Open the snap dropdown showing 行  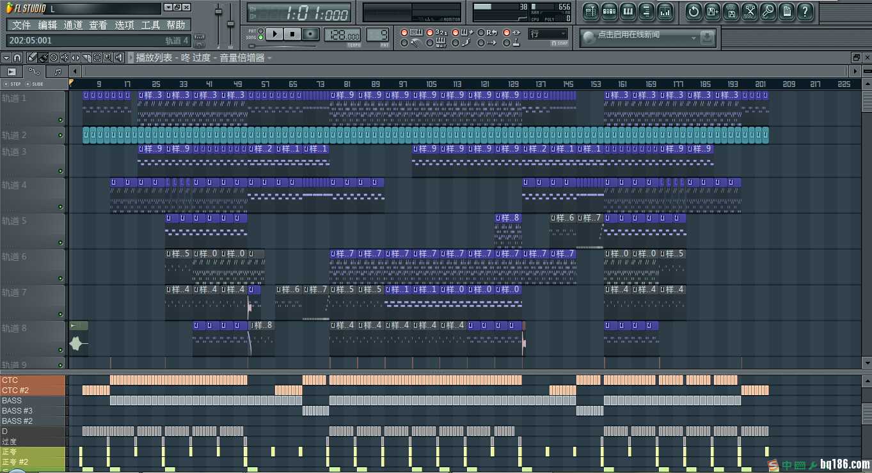(548, 34)
